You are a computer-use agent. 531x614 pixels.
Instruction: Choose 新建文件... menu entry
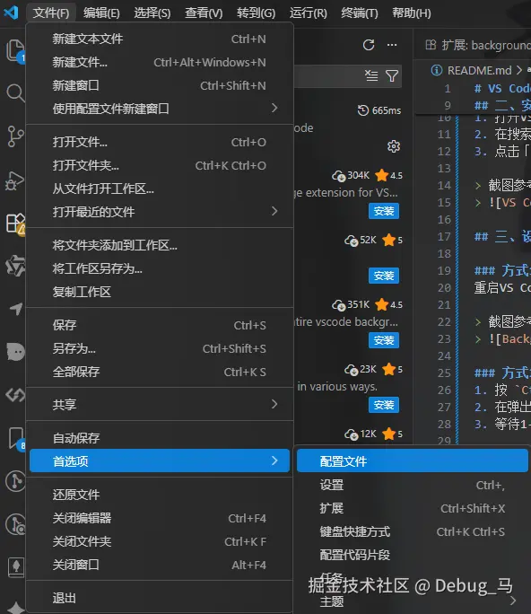click(160, 62)
